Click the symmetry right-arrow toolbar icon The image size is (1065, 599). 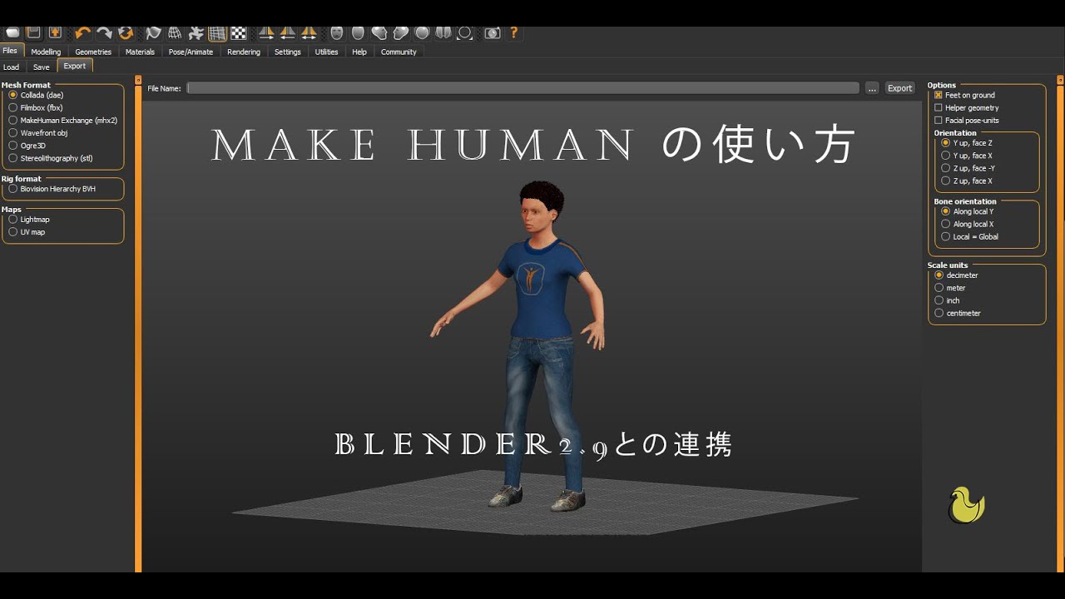pos(266,32)
